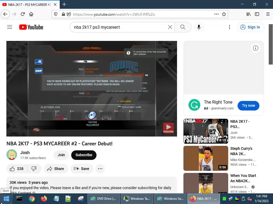
Task: Dislike the video with thumbs down
Action: (34, 169)
